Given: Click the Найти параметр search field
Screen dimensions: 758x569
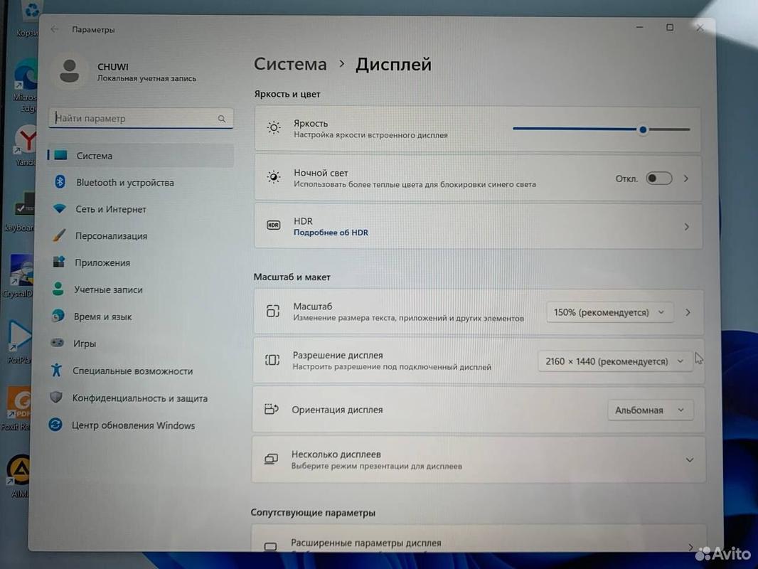Looking at the screenshot, I should (141, 119).
